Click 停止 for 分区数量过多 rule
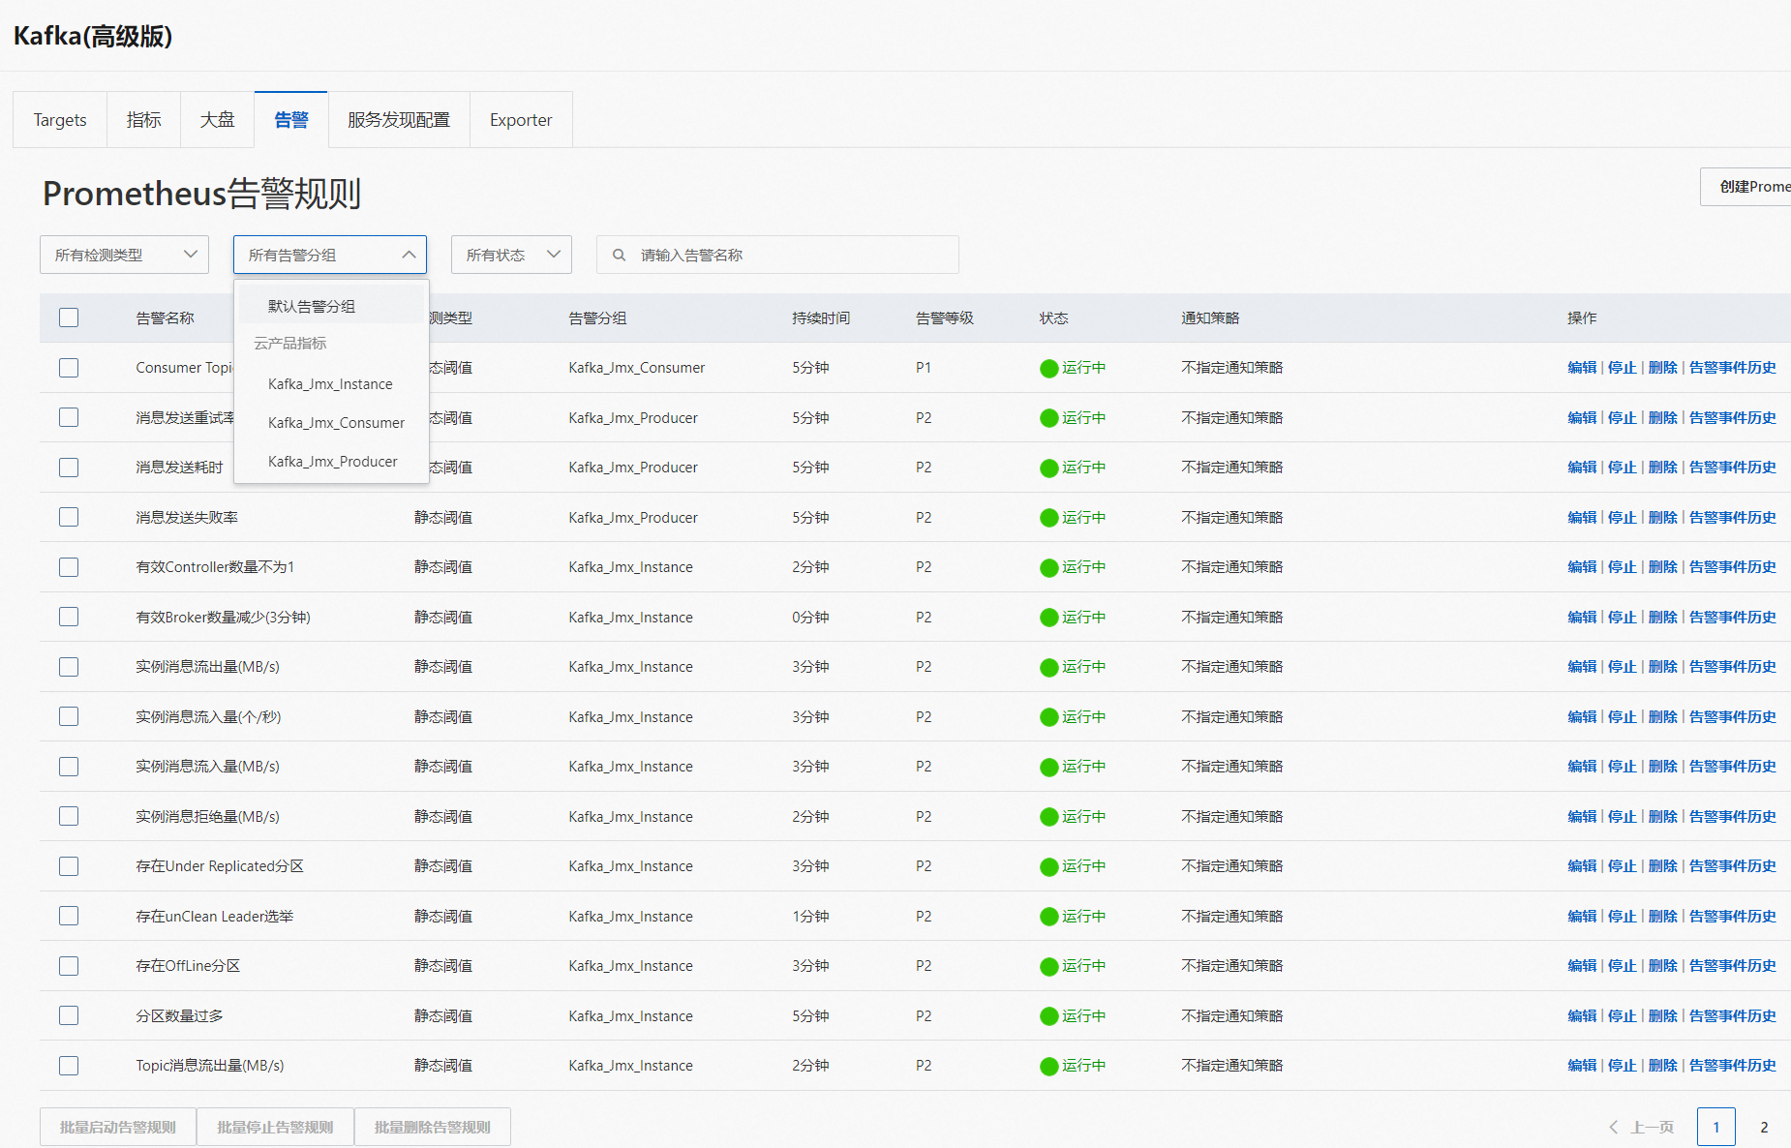 [1623, 1016]
